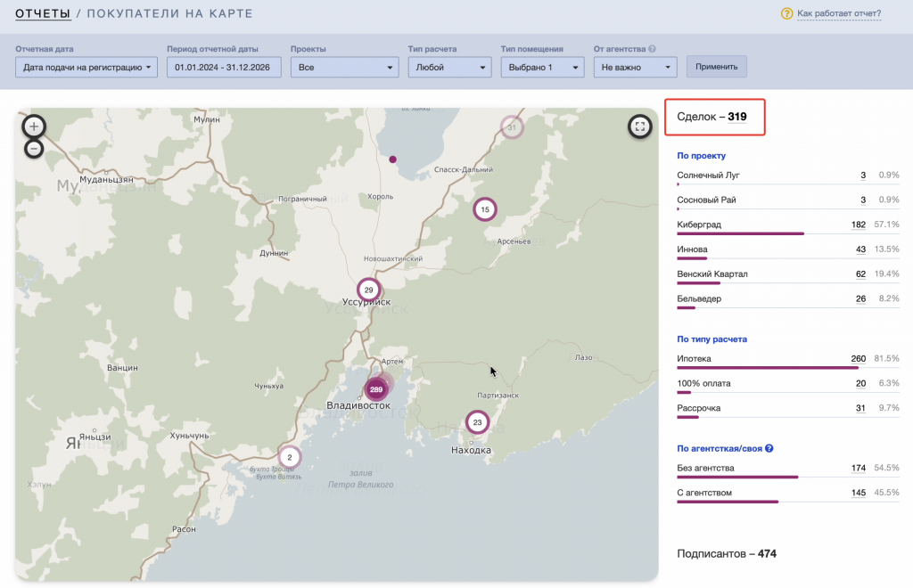
Task: Click the Период отчетной даты field
Action: [x=224, y=67]
